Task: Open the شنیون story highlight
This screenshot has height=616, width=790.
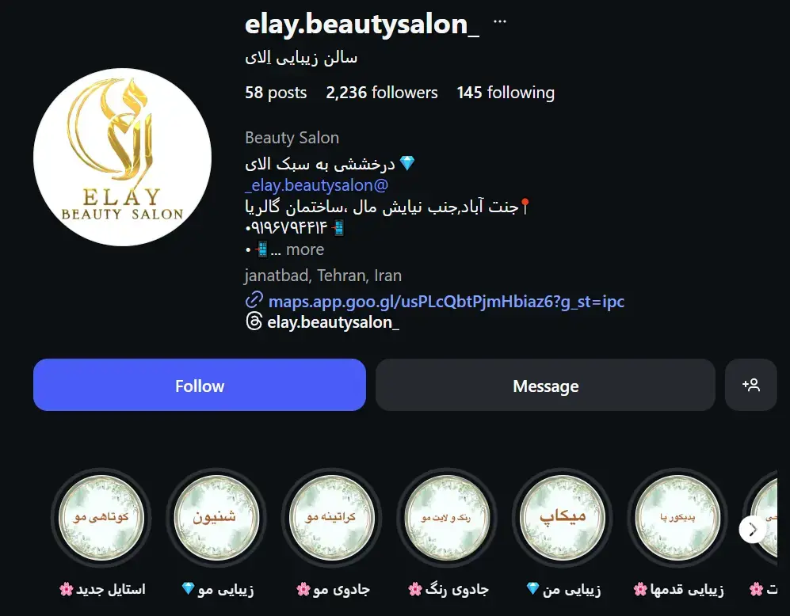Action: pyautogui.click(x=216, y=518)
